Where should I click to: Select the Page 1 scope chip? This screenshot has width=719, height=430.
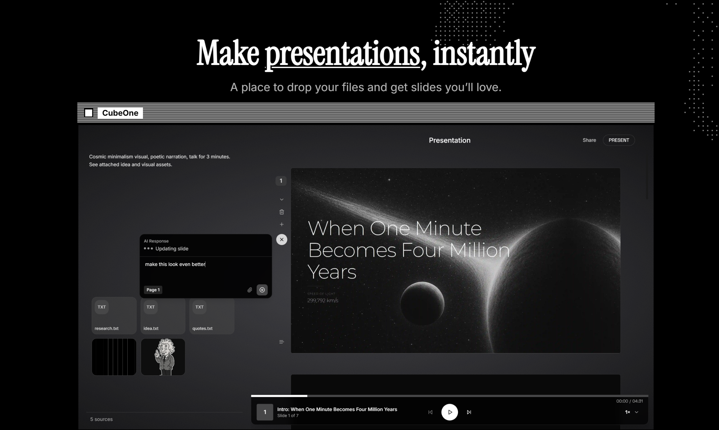(153, 290)
